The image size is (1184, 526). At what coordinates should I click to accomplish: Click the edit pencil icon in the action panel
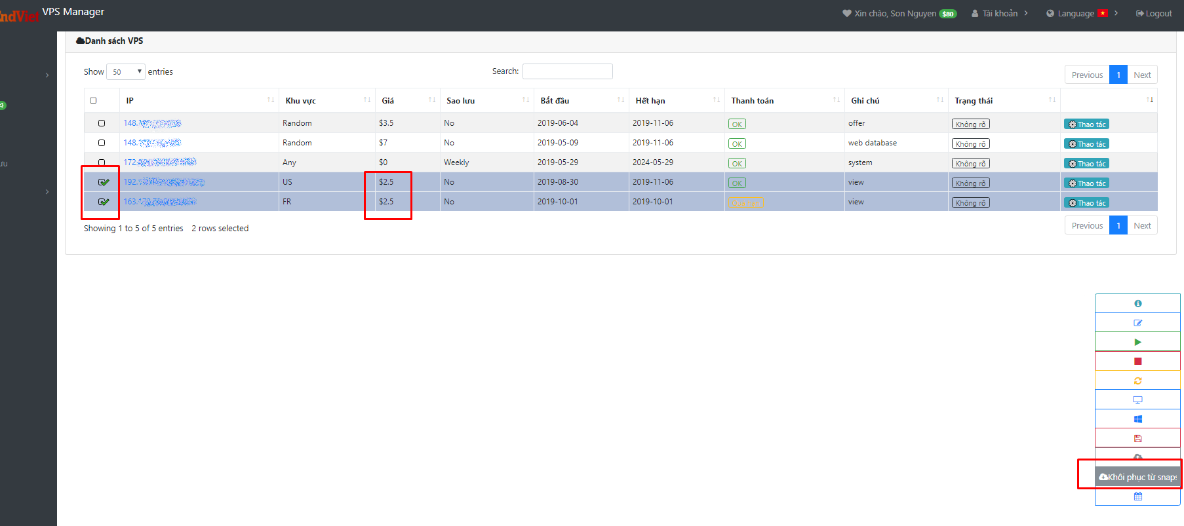coord(1137,323)
